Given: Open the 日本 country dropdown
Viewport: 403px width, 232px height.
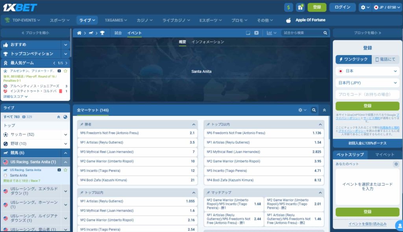Looking at the screenshot, I should (367, 71).
